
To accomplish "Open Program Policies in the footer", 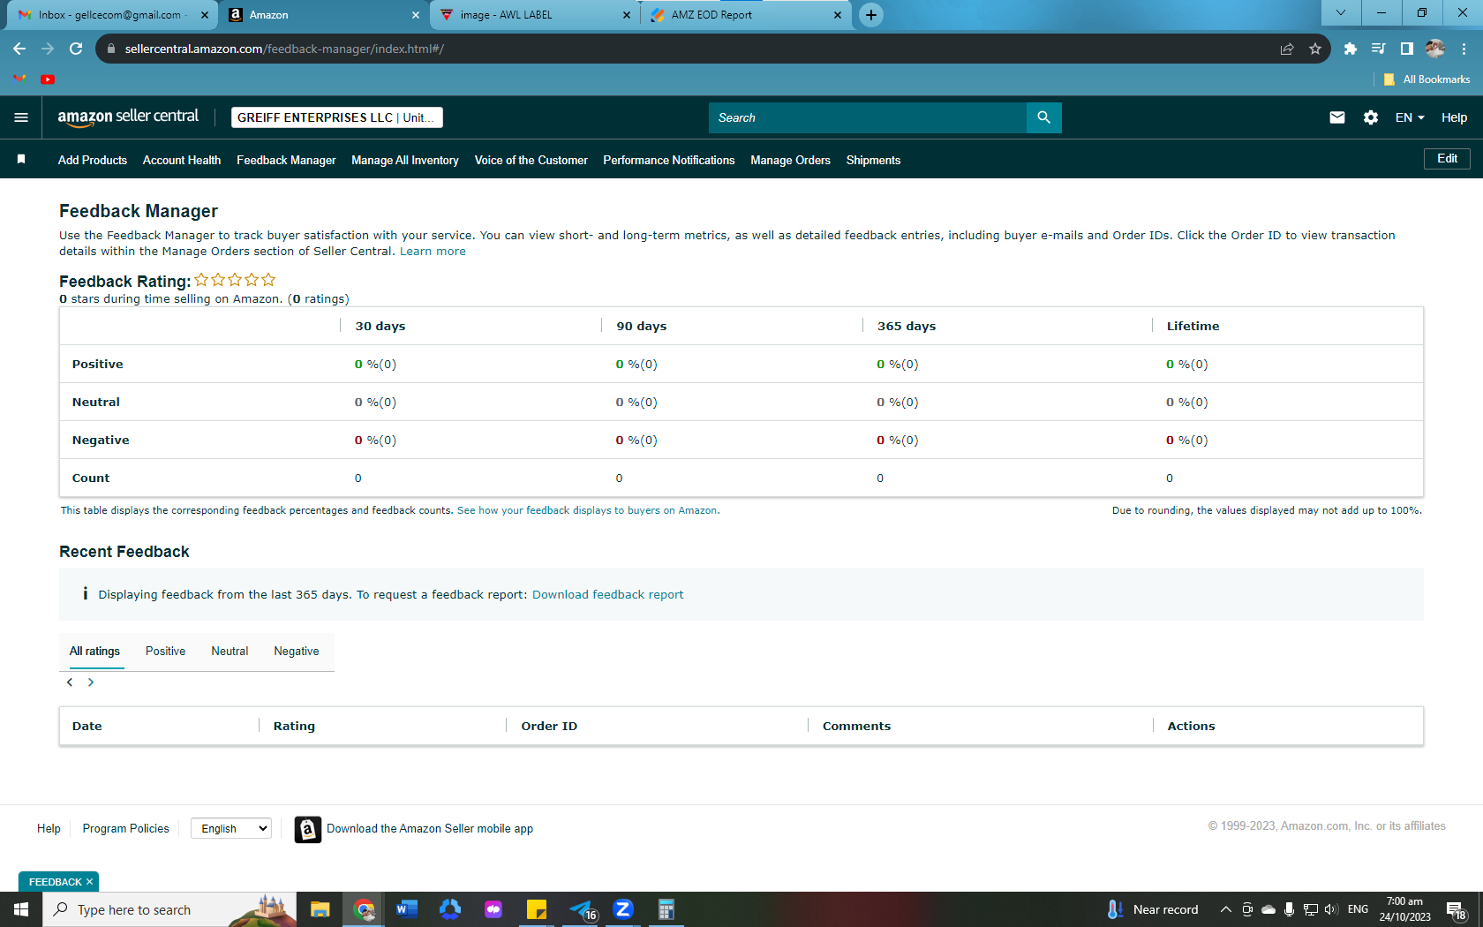I will tap(126, 829).
